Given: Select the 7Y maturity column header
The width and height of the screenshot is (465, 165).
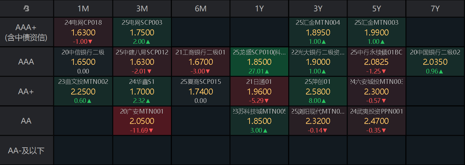Looking at the screenshot, I should 435,9.
